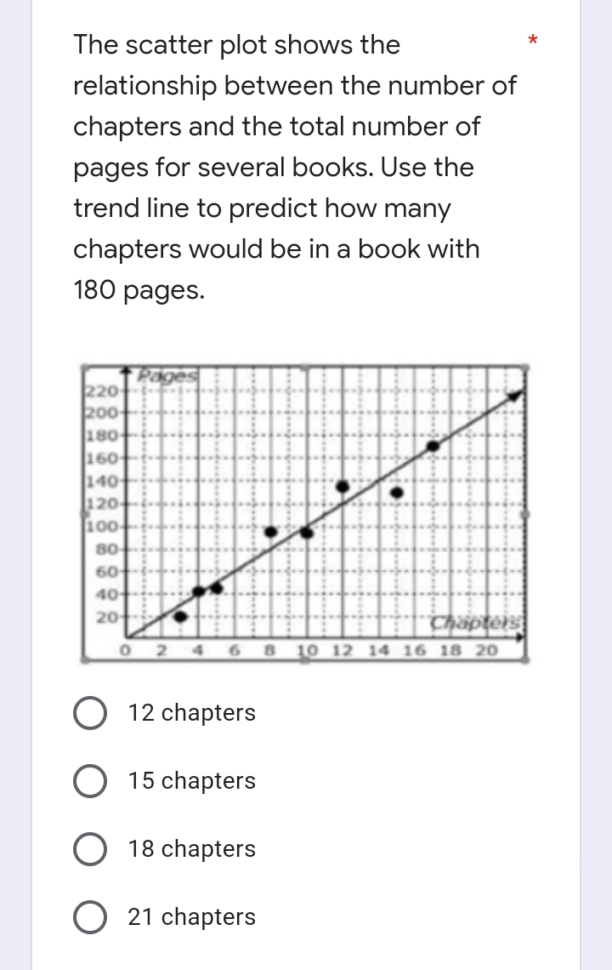Select the '18 chapters' radio button
612x970 pixels.
tap(90, 849)
